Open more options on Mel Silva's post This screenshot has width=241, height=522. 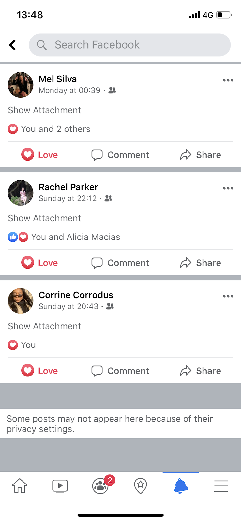pyautogui.click(x=228, y=80)
